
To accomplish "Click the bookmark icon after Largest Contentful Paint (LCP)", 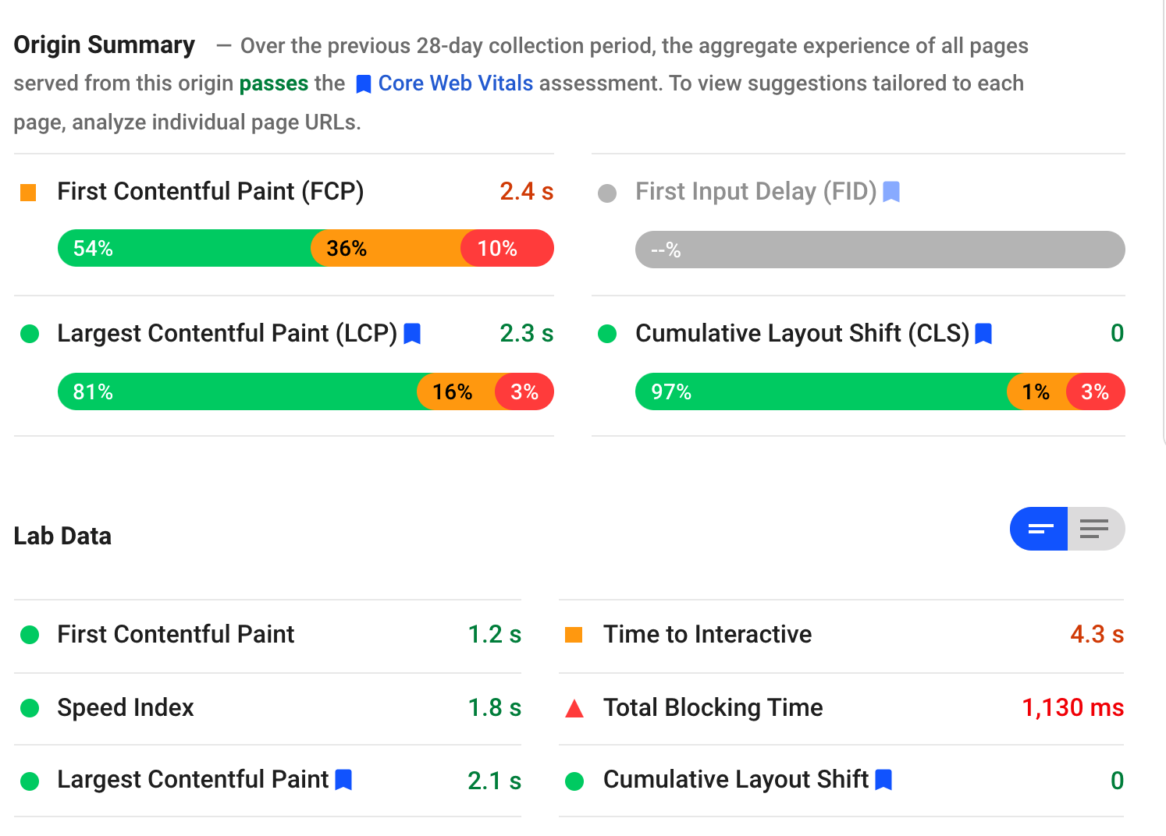I will click(x=412, y=334).
